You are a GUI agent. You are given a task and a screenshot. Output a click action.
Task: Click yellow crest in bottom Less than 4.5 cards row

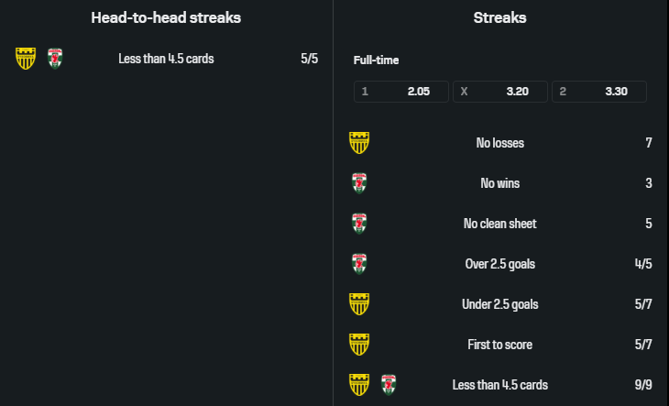click(359, 385)
